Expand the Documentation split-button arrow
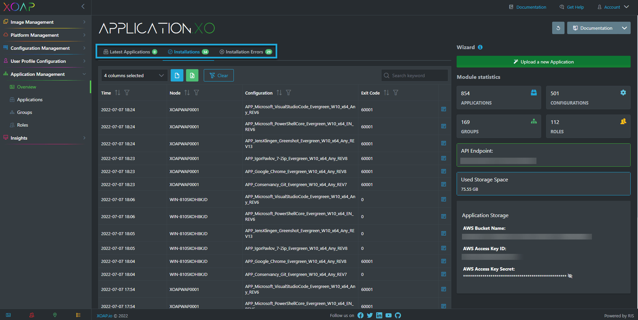Screen dimensions: 638x320 [624, 28]
